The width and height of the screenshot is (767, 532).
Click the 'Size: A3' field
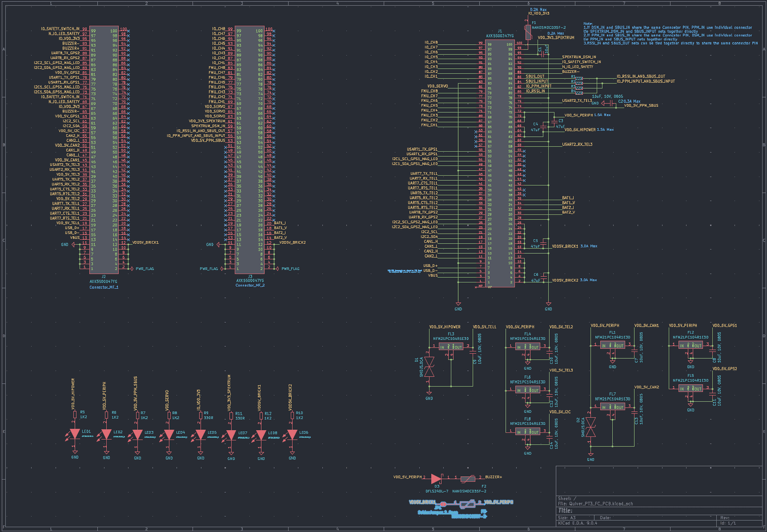coord(567,518)
